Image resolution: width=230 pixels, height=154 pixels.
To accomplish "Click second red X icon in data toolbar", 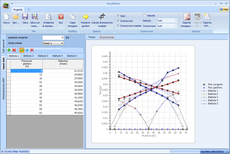I will click(x=32, y=50).
